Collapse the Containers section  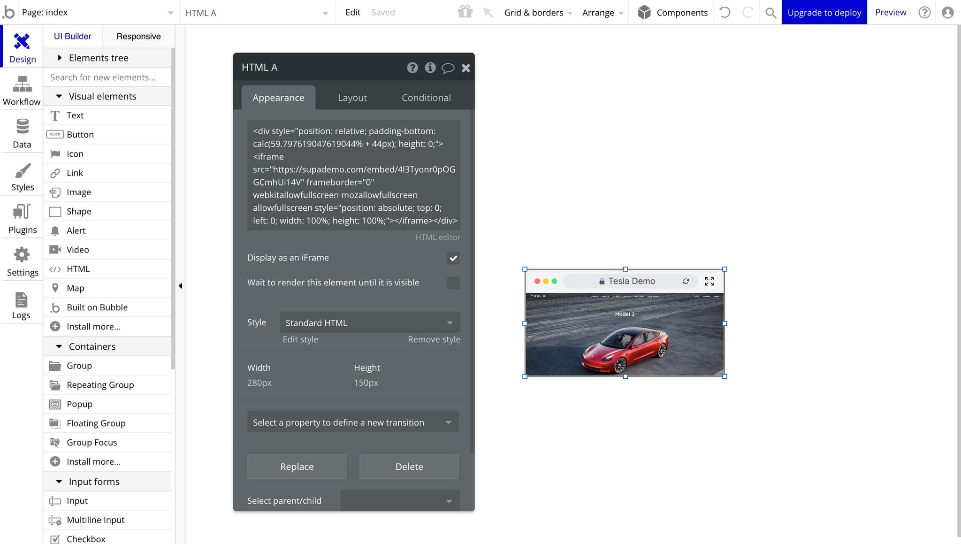[x=59, y=346]
